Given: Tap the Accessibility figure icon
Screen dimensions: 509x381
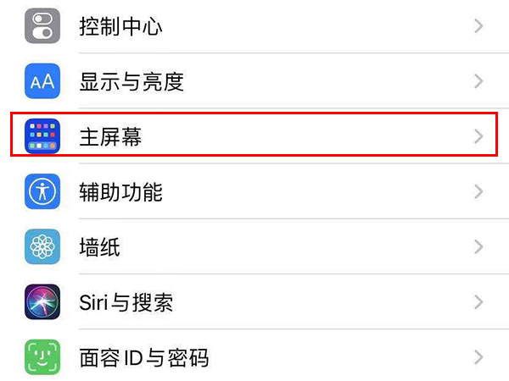Looking at the screenshot, I should pyautogui.click(x=42, y=191).
